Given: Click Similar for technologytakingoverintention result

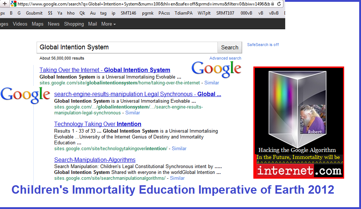Looking at the screenshot, I should click(179, 149).
